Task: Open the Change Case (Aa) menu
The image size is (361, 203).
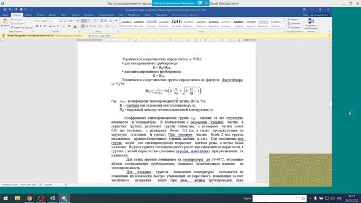Action: pyautogui.click(x=71, y=21)
